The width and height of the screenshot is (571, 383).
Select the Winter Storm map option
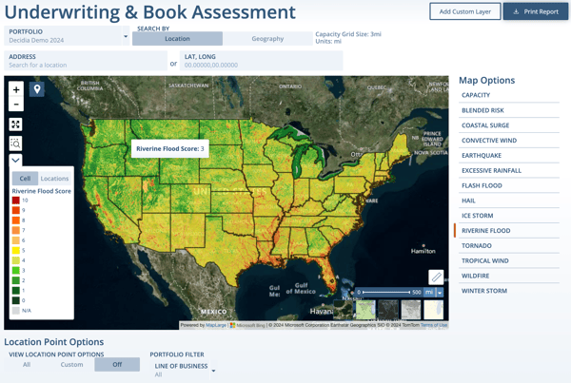[509, 291]
